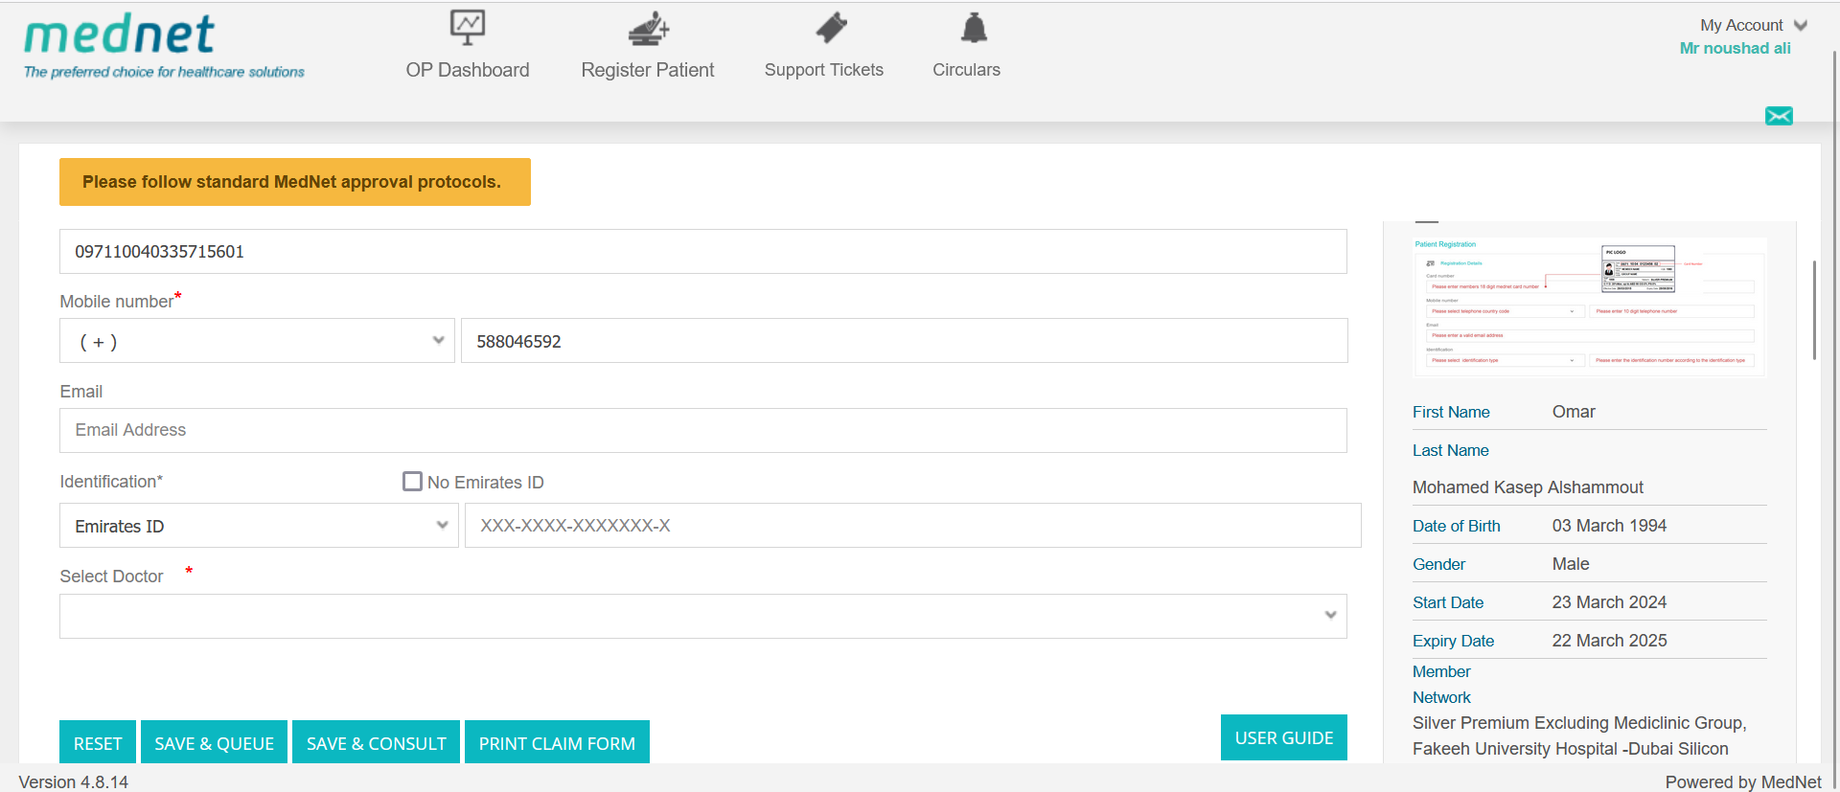Click the mobile number field showing 588046592
This screenshot has height=792, width=1840.
coord(905,341)
